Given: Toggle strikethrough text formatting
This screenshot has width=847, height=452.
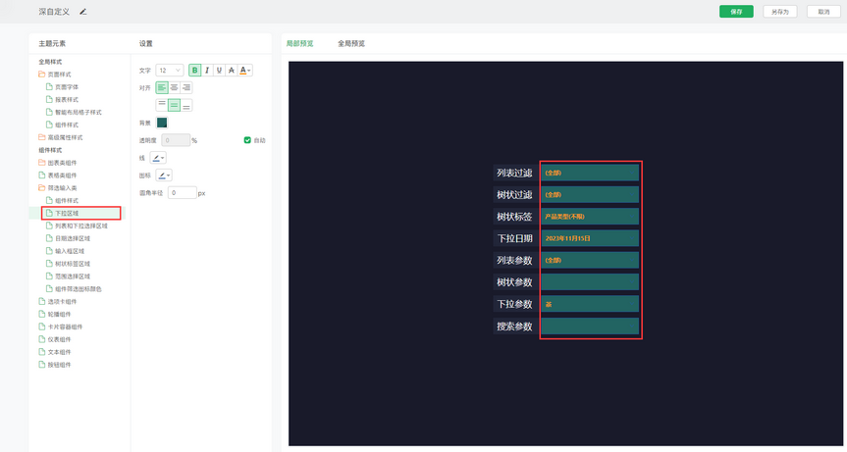Looking at the screenshot, I should (232, 71).
